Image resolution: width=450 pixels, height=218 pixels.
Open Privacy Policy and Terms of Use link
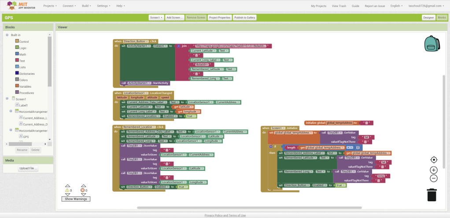[225, 215]
